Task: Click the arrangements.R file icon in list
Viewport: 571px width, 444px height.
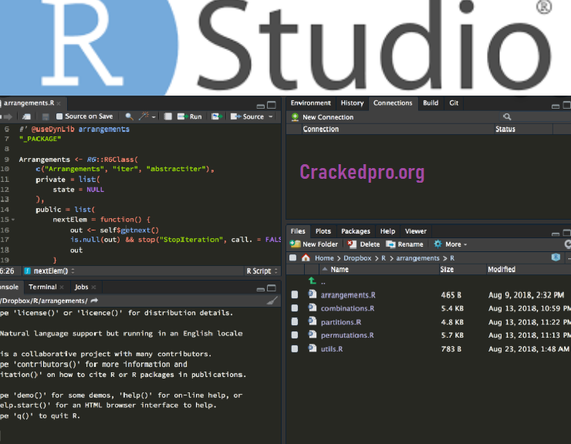Action: (312, 294)
